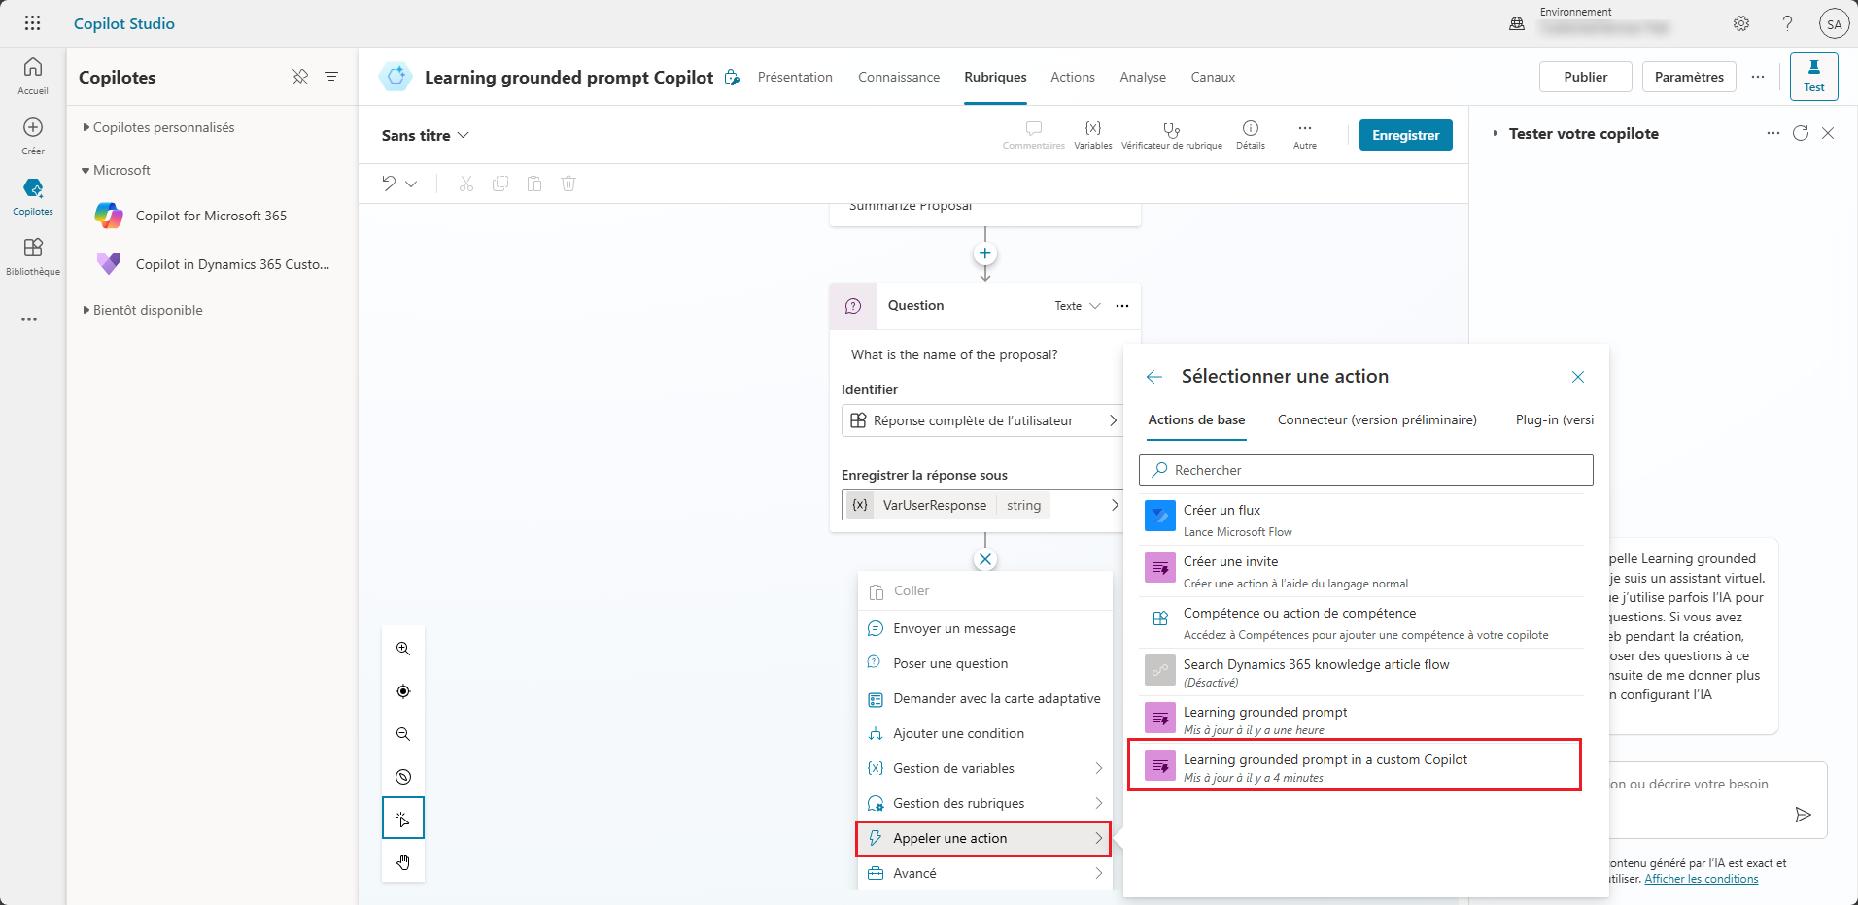Close the Sélectionner une action panel
The image size is (1858, 905).
coord(1578,377)
